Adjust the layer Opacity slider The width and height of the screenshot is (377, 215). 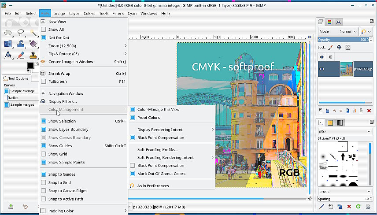[x=344, y=40]
